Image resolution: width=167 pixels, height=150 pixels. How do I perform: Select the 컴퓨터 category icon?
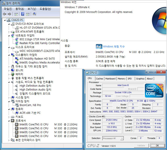13,109
